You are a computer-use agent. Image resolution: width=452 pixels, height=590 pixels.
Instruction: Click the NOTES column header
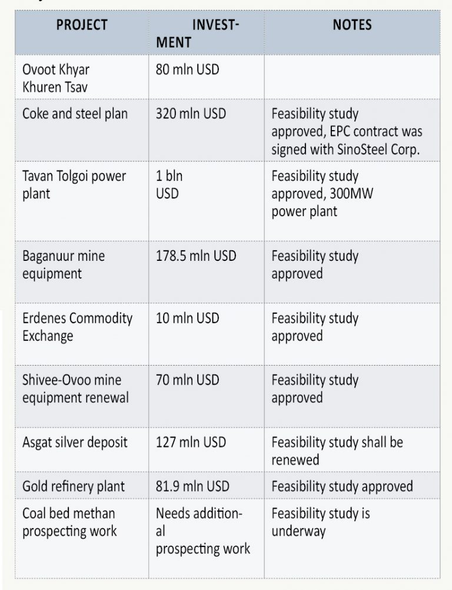352,33
